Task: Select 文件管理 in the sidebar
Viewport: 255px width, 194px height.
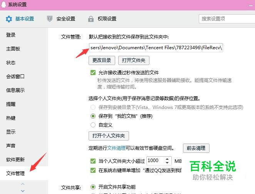Action: click(24, 173)
